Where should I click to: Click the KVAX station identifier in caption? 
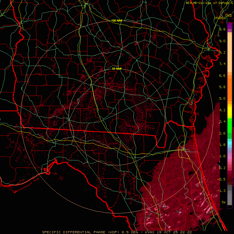(150, 232)
